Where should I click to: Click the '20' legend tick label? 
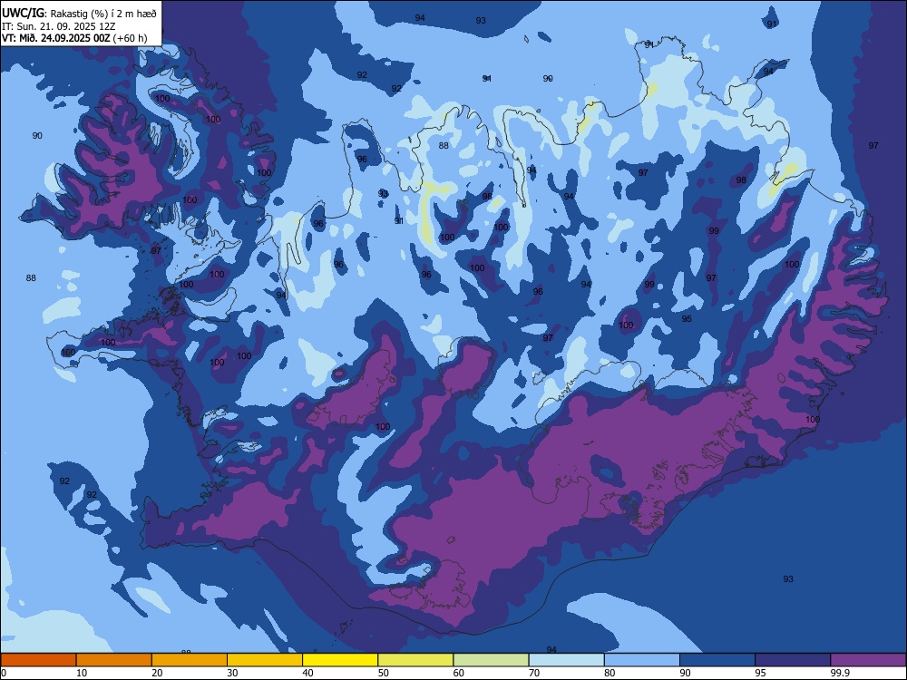point(157,673)
